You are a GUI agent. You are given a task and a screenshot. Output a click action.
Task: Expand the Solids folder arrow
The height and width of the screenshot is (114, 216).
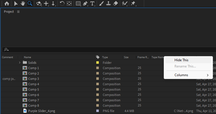(x=19, y=63)
